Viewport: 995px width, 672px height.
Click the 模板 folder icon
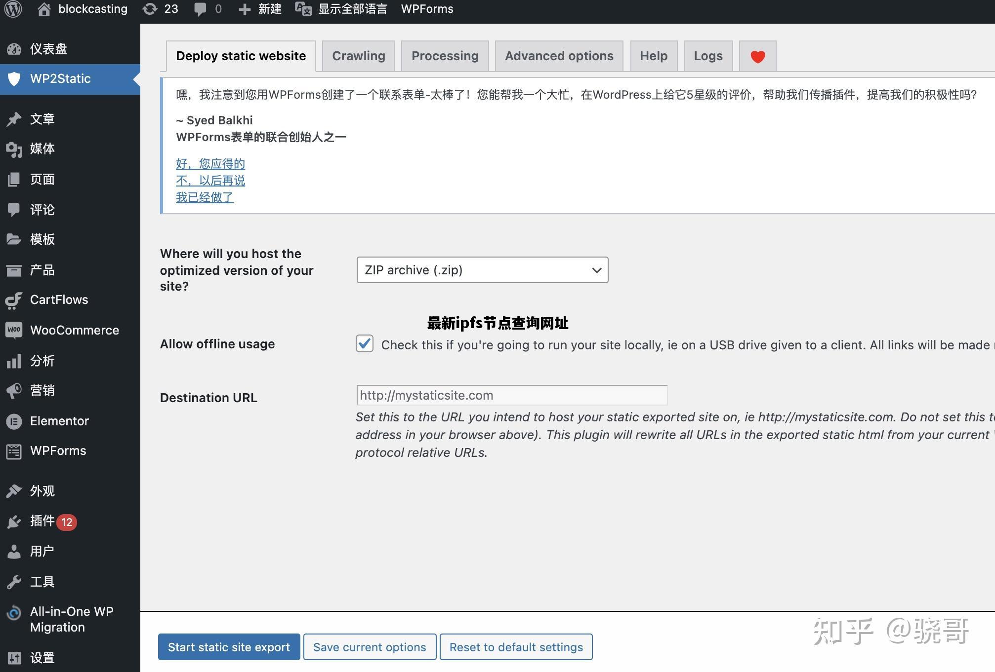(x=14, y=240)
